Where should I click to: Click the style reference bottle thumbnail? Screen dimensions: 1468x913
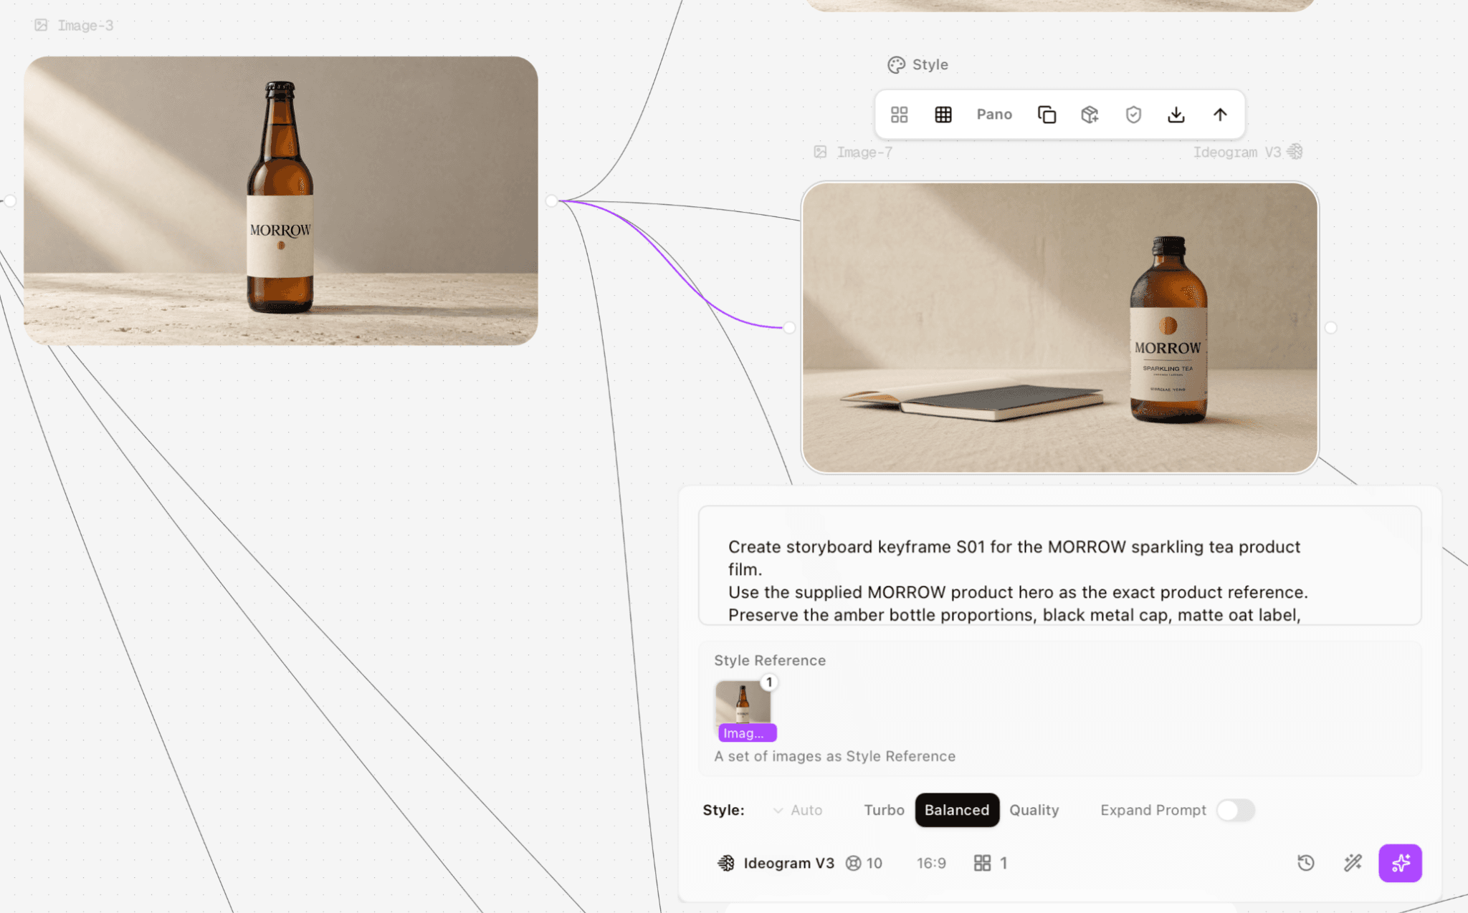[x=743, y=707]
